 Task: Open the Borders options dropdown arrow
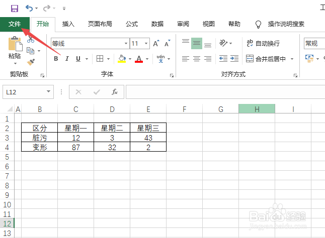coord(108,59)
